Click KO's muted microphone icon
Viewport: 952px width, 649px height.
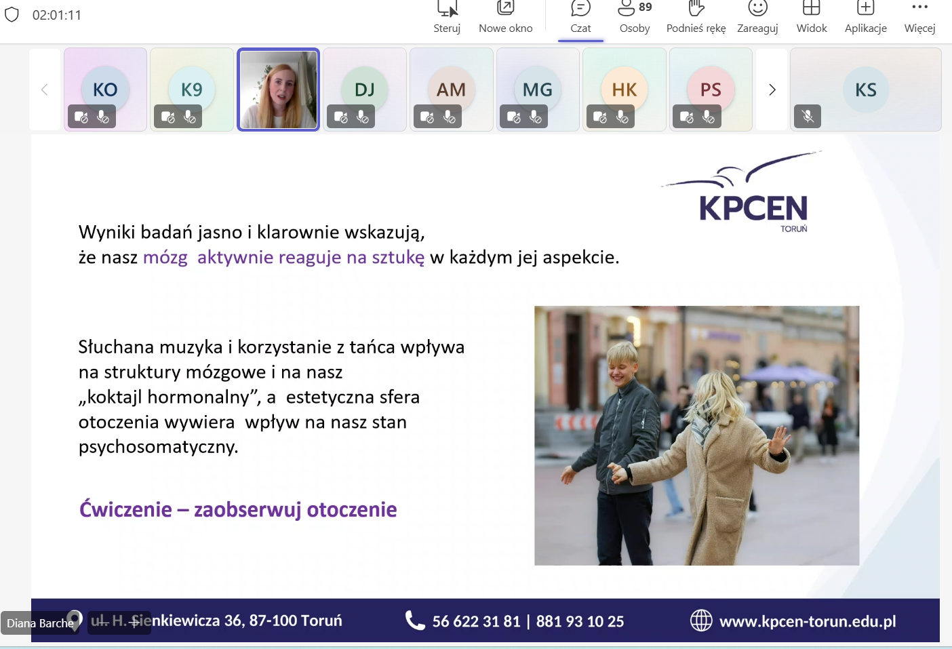(x=102, y=117)
